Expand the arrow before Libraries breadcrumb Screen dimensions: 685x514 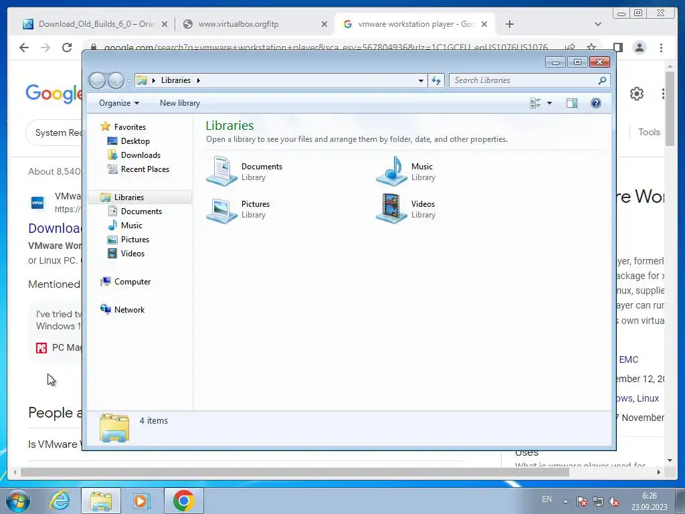pyautogui.click(x=154, y=80)
